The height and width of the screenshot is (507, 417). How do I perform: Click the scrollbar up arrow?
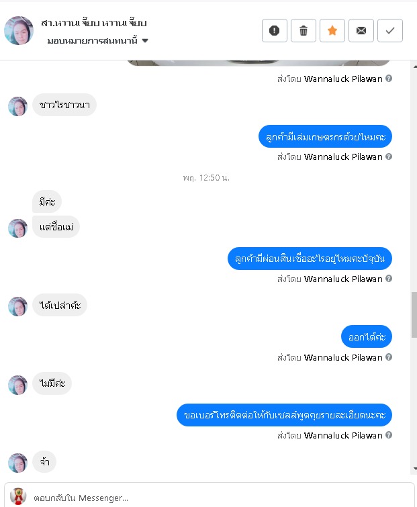tap(414, 66)
